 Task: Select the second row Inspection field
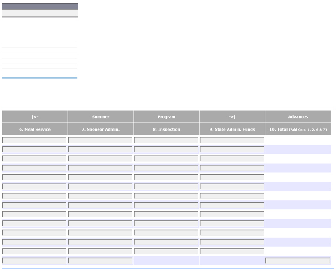coord(166,149)
